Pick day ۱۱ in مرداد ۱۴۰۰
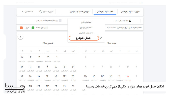Screen dimensions: 169x97 tap(119, 78)
